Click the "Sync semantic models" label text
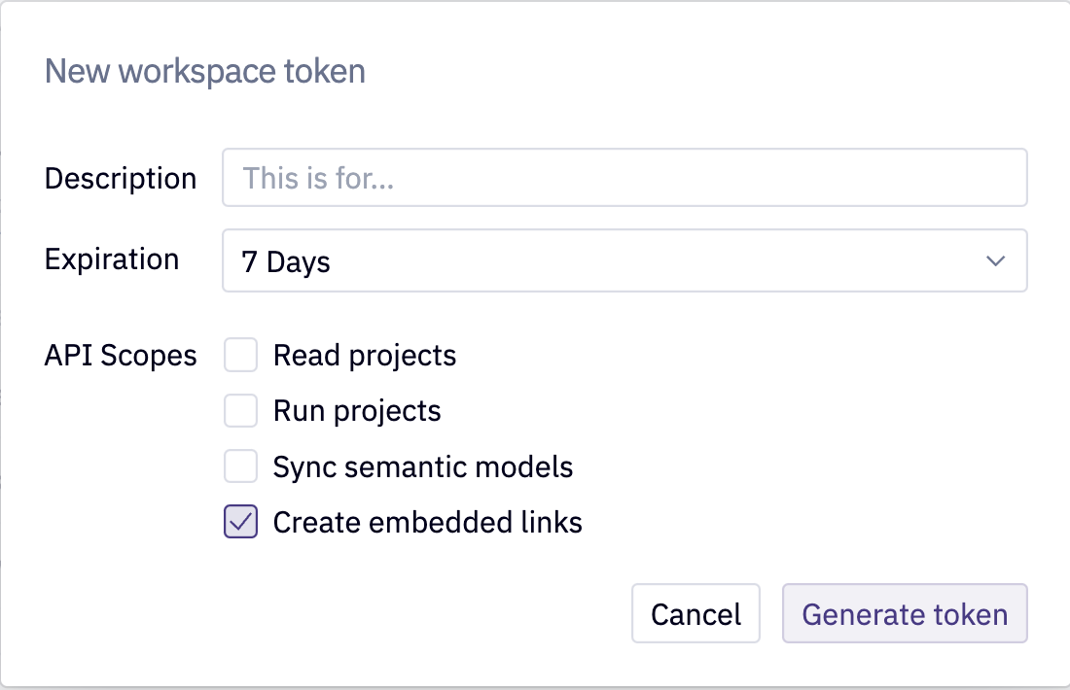 [x=423, y=467]
